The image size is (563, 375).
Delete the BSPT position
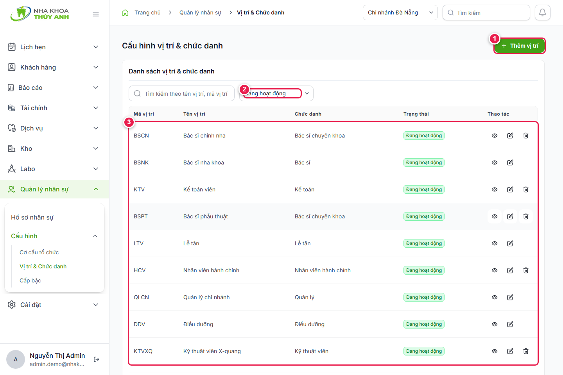[x=526, y=216]
